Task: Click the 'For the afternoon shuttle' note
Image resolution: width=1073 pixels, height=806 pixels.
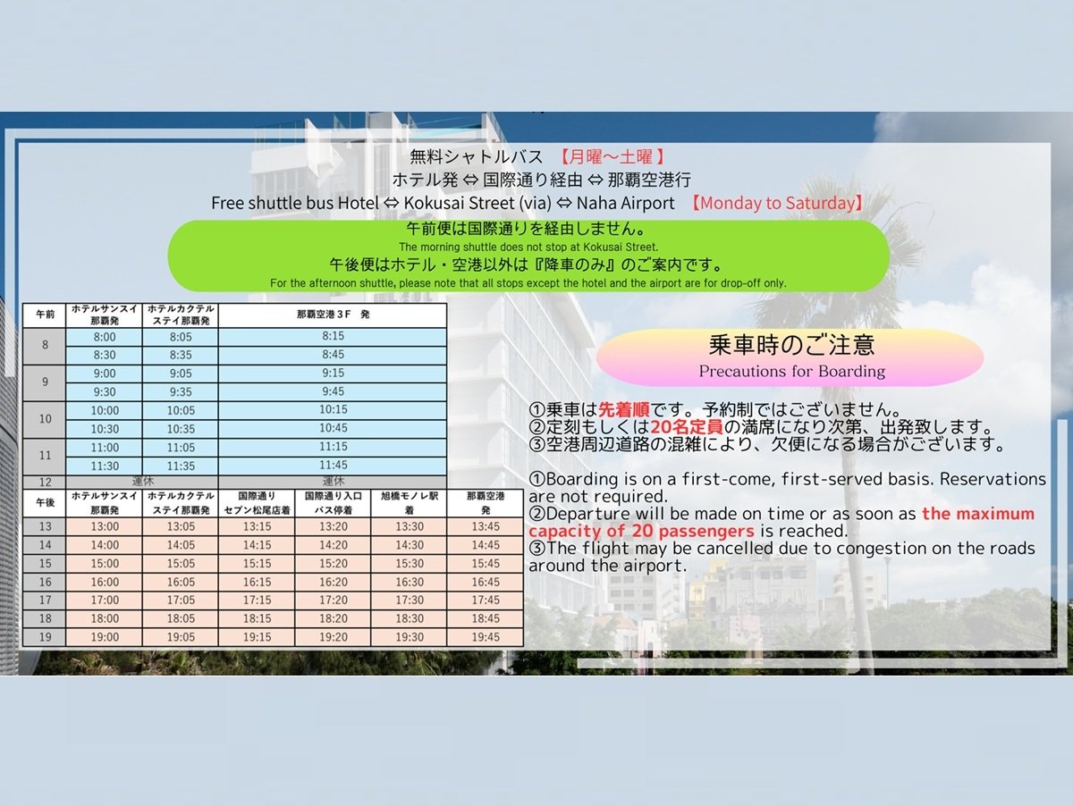Action: pos(528,283)
